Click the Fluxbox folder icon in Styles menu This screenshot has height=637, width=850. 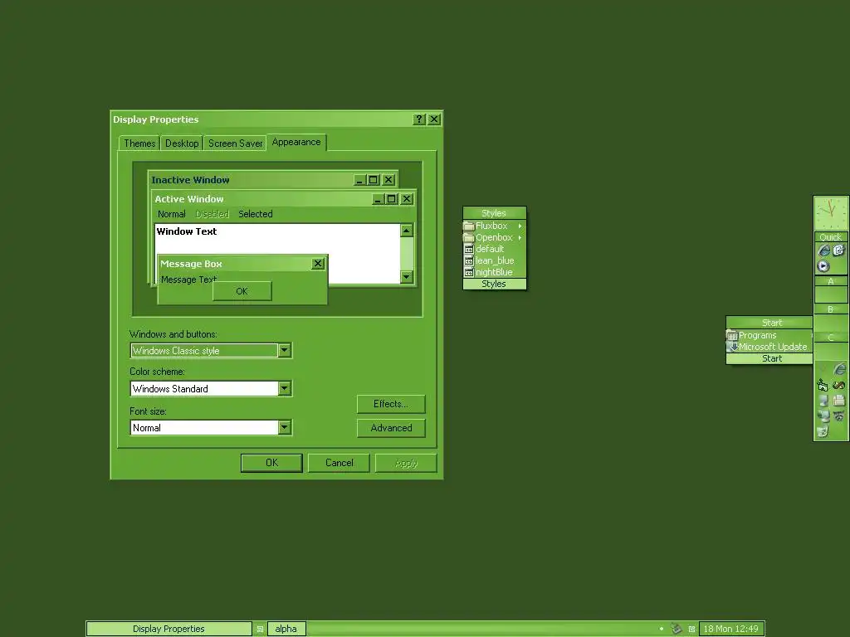coord(469,226)
